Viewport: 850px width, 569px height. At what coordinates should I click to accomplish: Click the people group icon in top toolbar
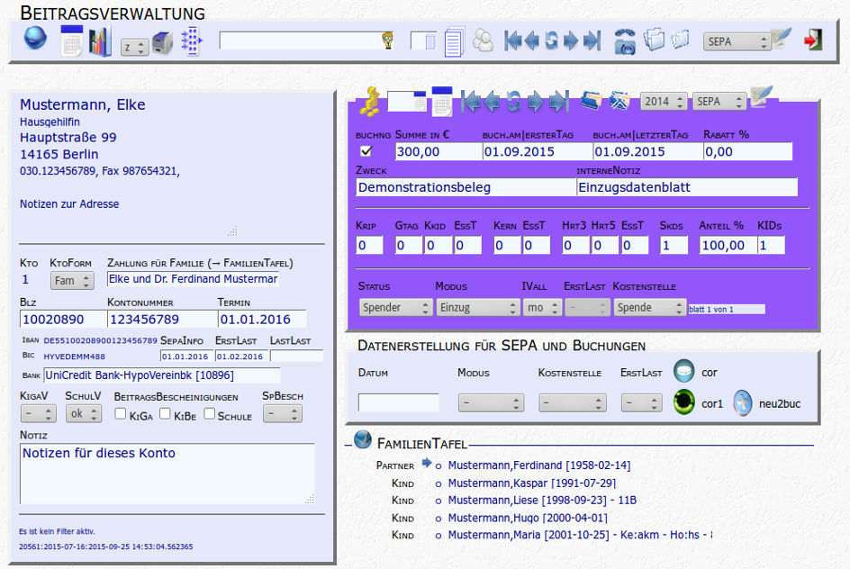pos(483,41)
